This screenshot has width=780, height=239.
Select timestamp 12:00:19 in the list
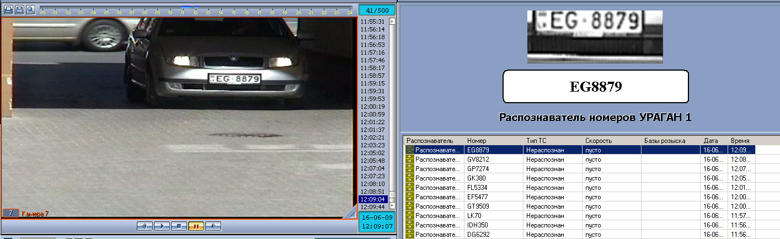click(x=372, y=107)
